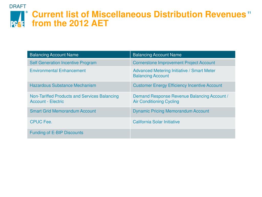Image resolution: width=262 pixels, height=197 pixels.
Task: Click slide page number 11
Action: pyautogui.click(x=249, y=13)
